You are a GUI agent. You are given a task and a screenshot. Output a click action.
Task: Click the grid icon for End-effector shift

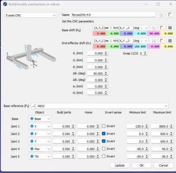pyautogui.click(x=170, y=41)
